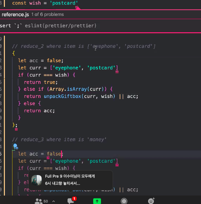Screen dimensions: 201x204
Task: Click the line const wish = 'postcard'
Action: (x=45, y=3)
